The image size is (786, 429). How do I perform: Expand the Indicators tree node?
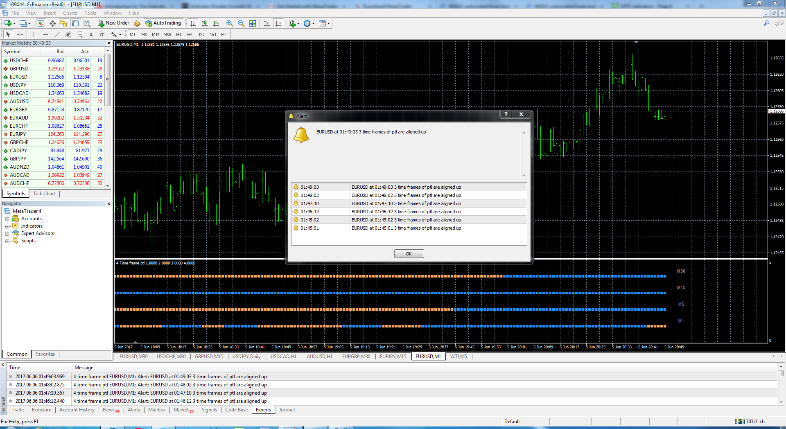click(x=7, y=226)
